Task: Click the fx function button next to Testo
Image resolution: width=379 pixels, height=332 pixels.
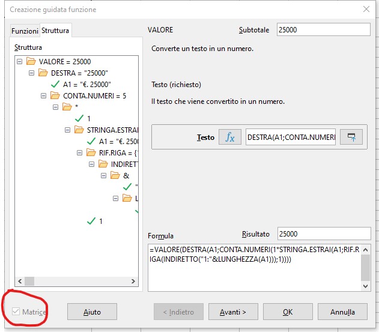Action: (x=229, y=137)
